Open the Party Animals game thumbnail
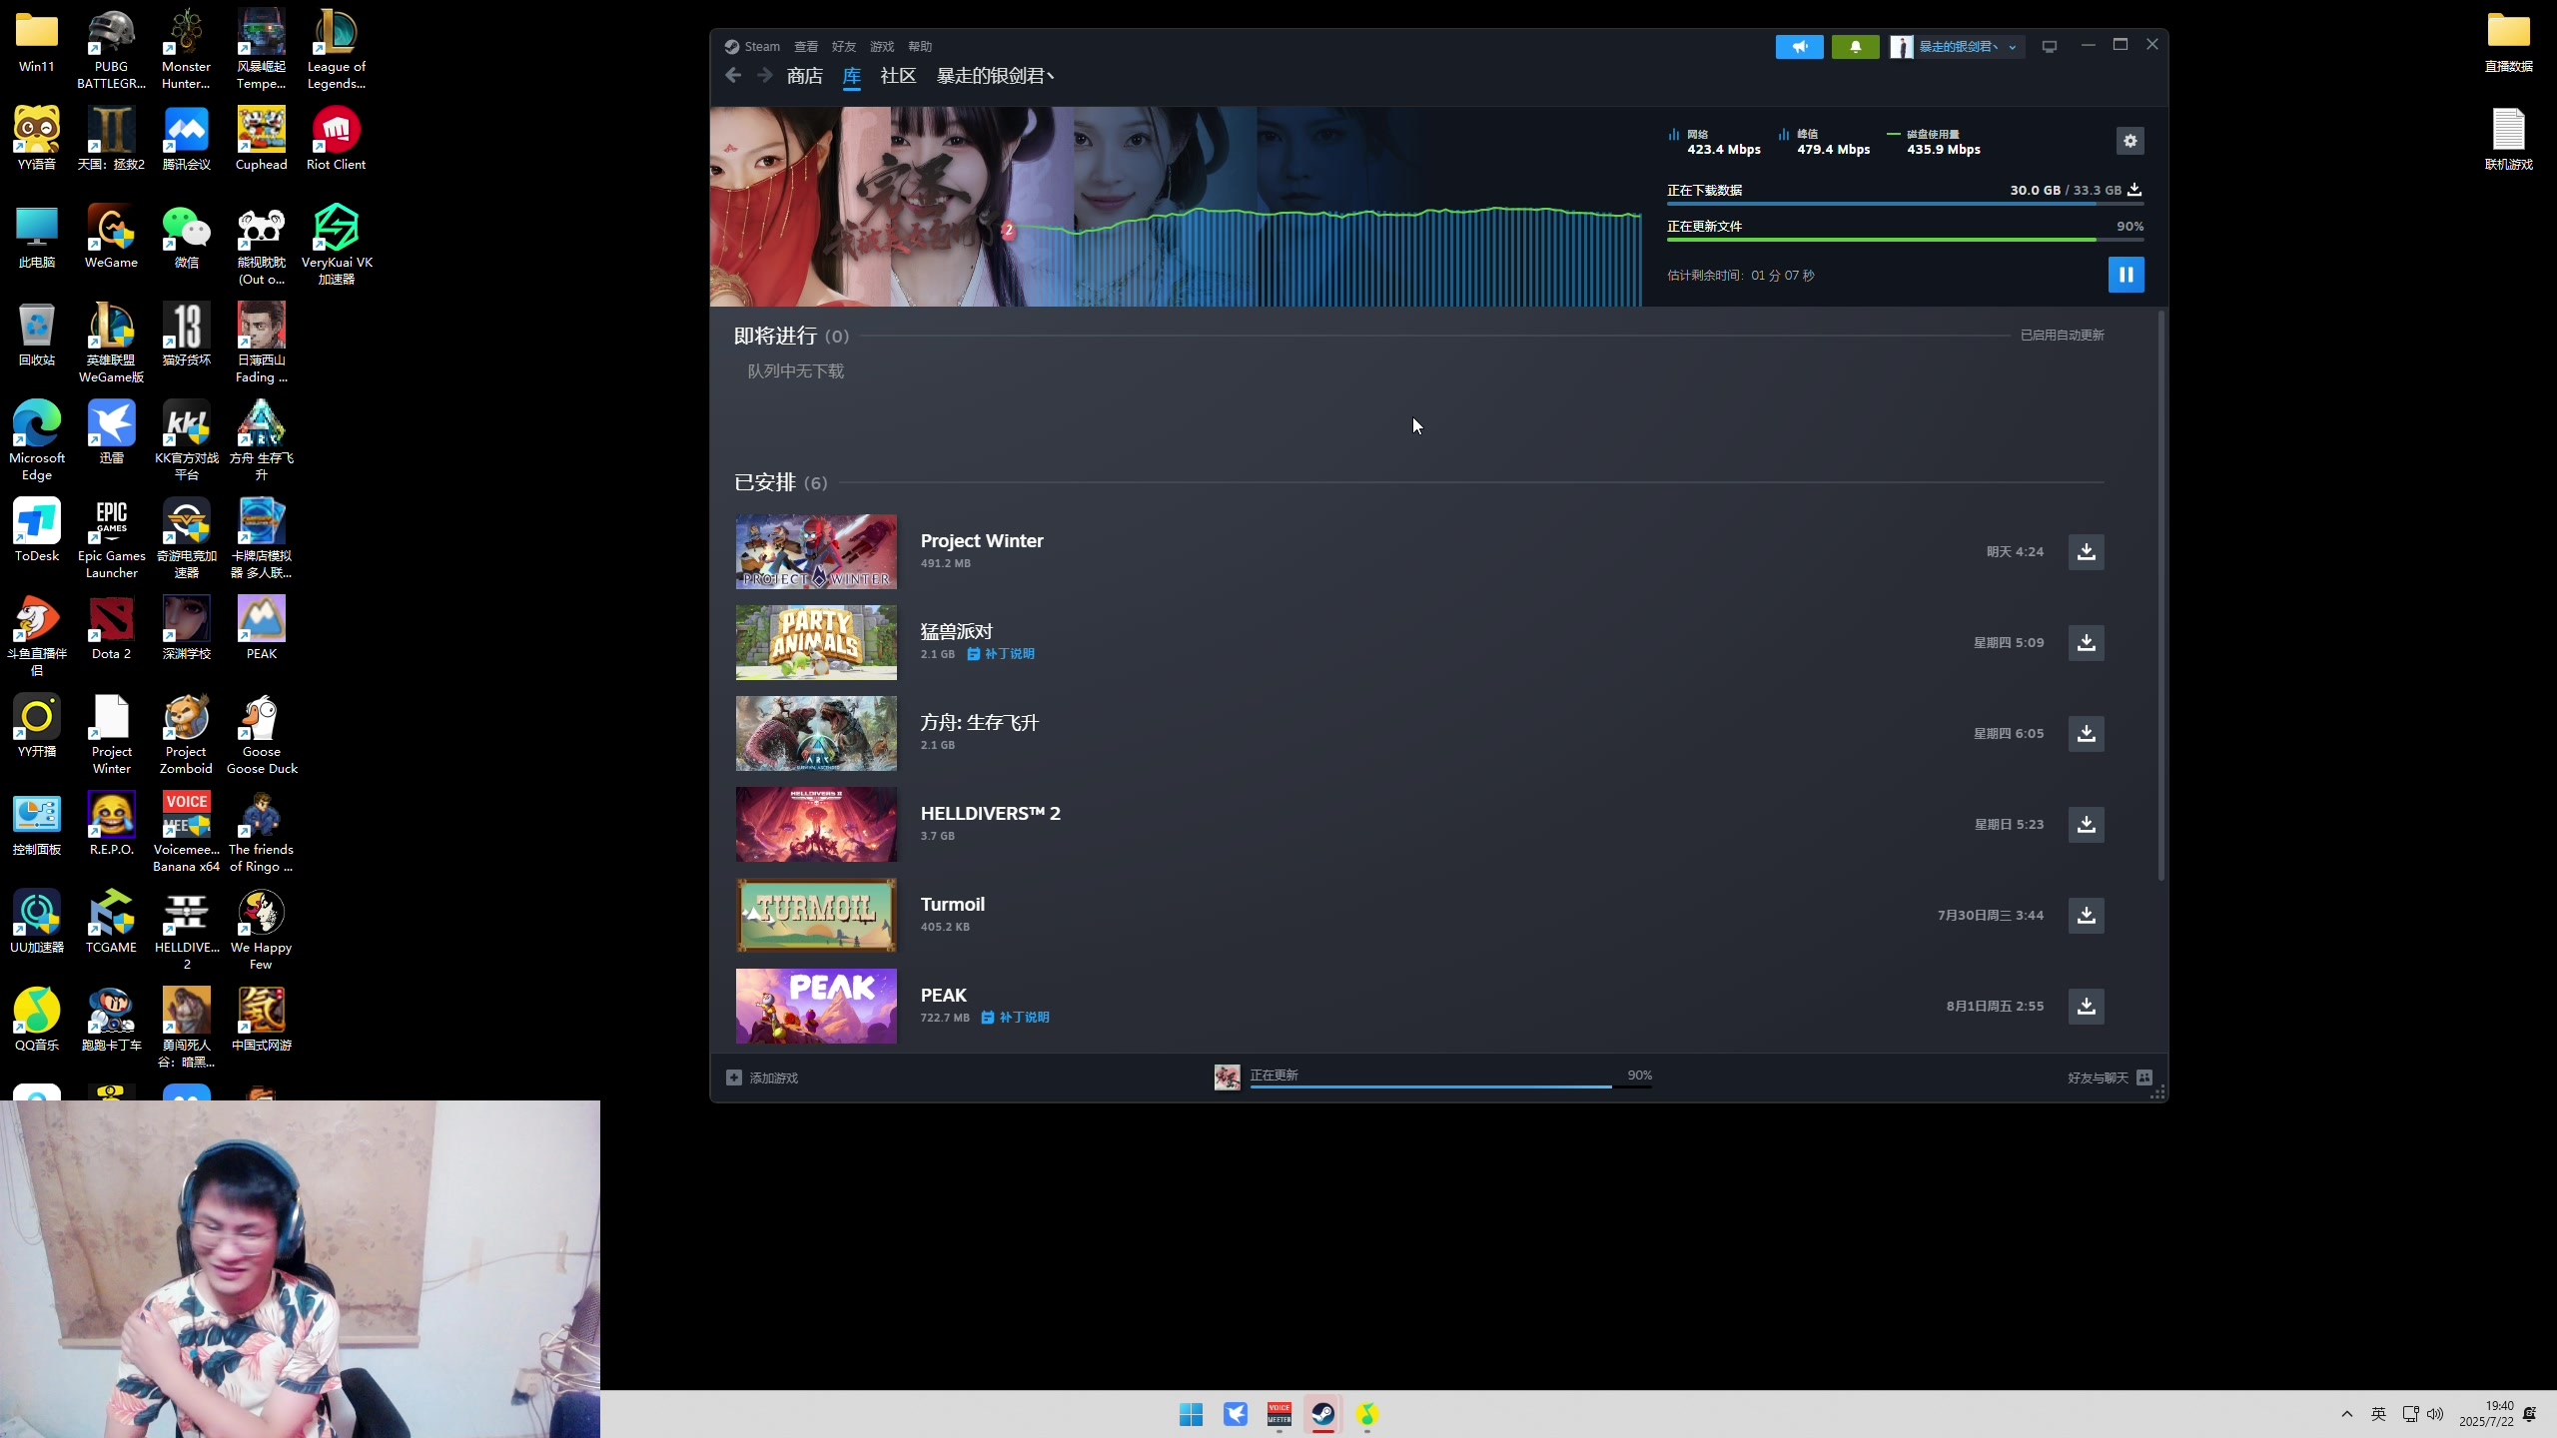2557x1438 pixels. (816, 642)
